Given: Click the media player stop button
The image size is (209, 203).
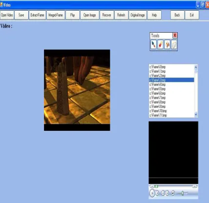Looking at the screenshot, I should pos(157,193).
